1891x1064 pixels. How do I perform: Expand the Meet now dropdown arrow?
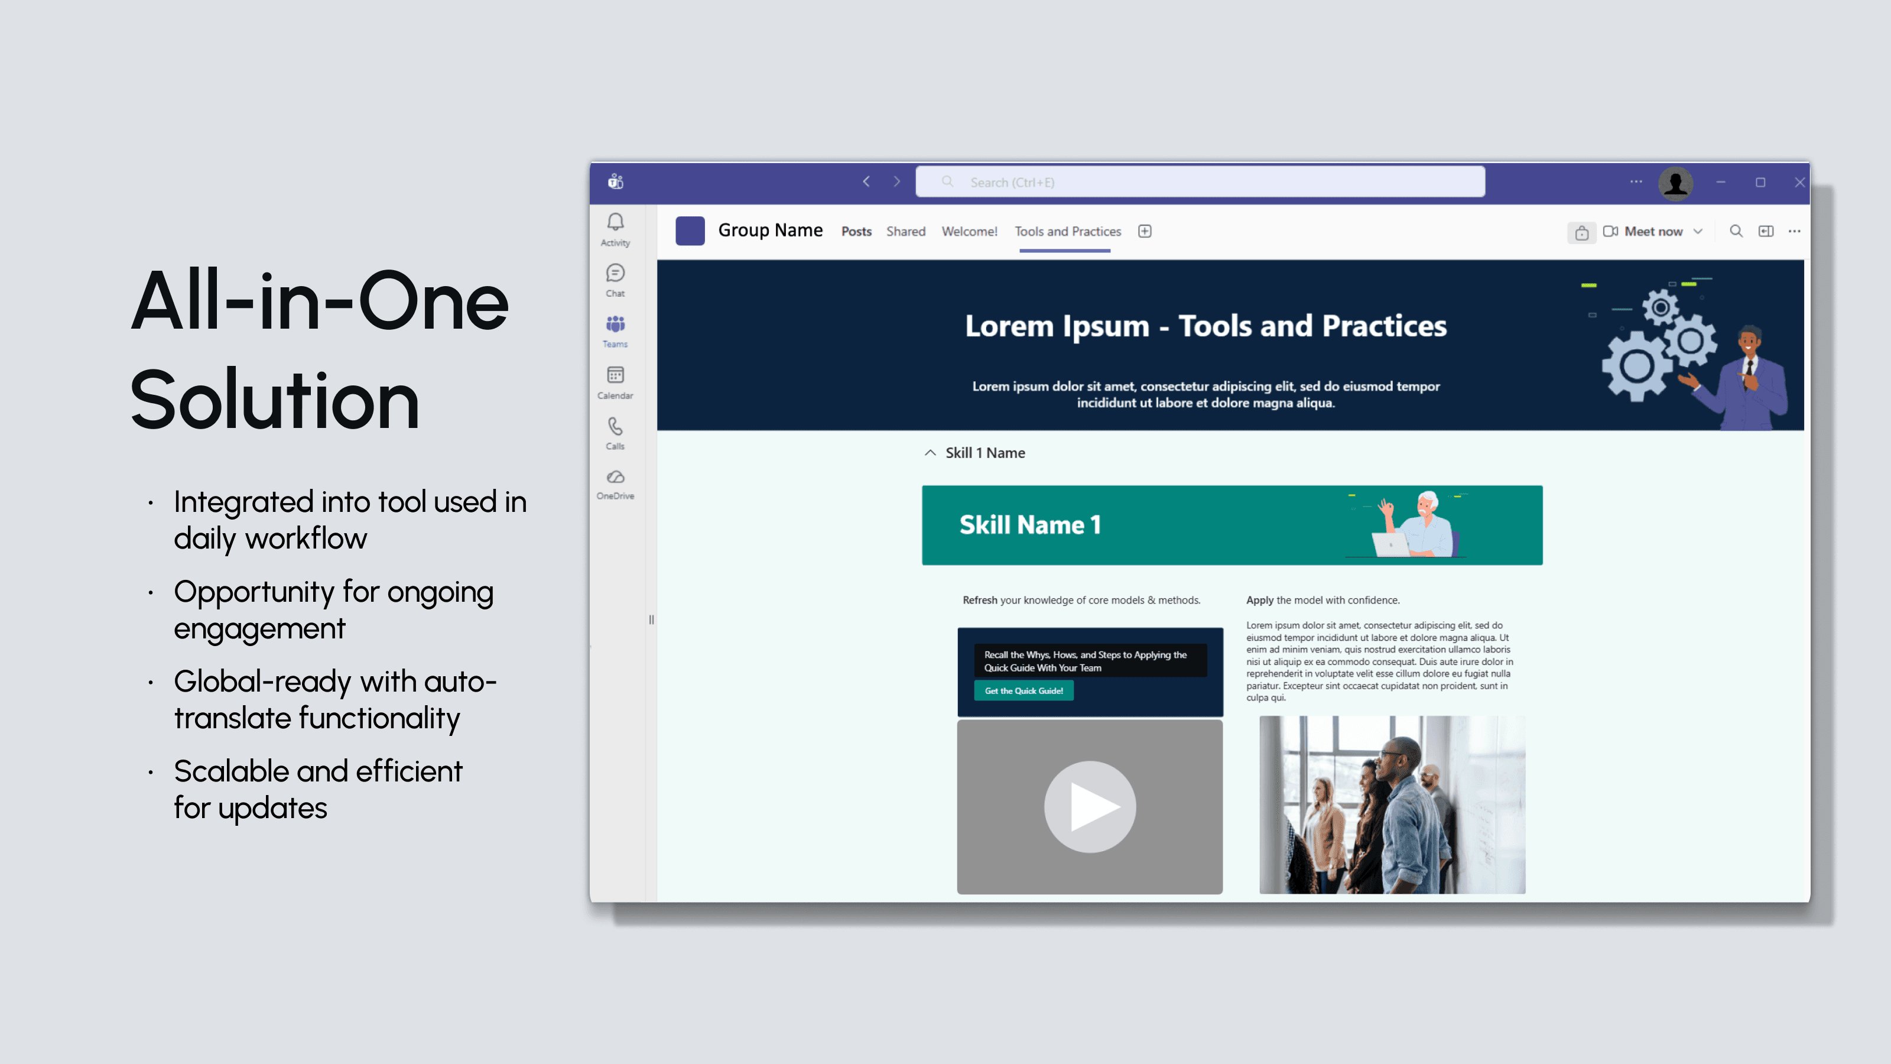point(1698,231)
